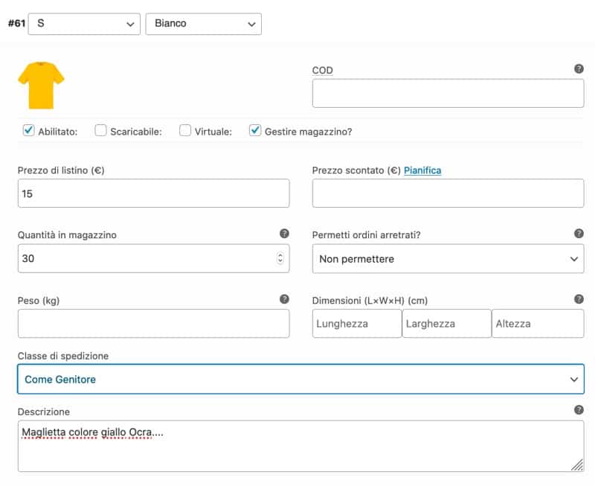Click the Pianifica link
The image size is (595, 486).
point(422,170)
